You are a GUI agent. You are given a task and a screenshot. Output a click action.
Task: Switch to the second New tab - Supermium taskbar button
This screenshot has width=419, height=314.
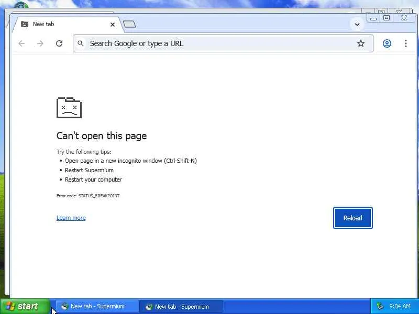181,307
